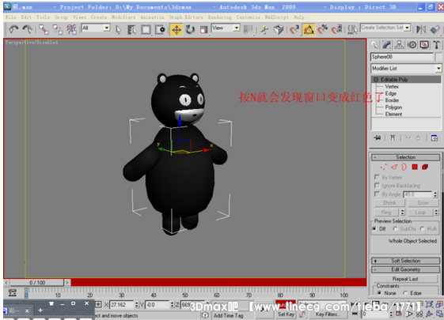Viewport: 444px width, 320px height.
Task: Toggle the Percent Snap icon
Action: coord(323,29)
